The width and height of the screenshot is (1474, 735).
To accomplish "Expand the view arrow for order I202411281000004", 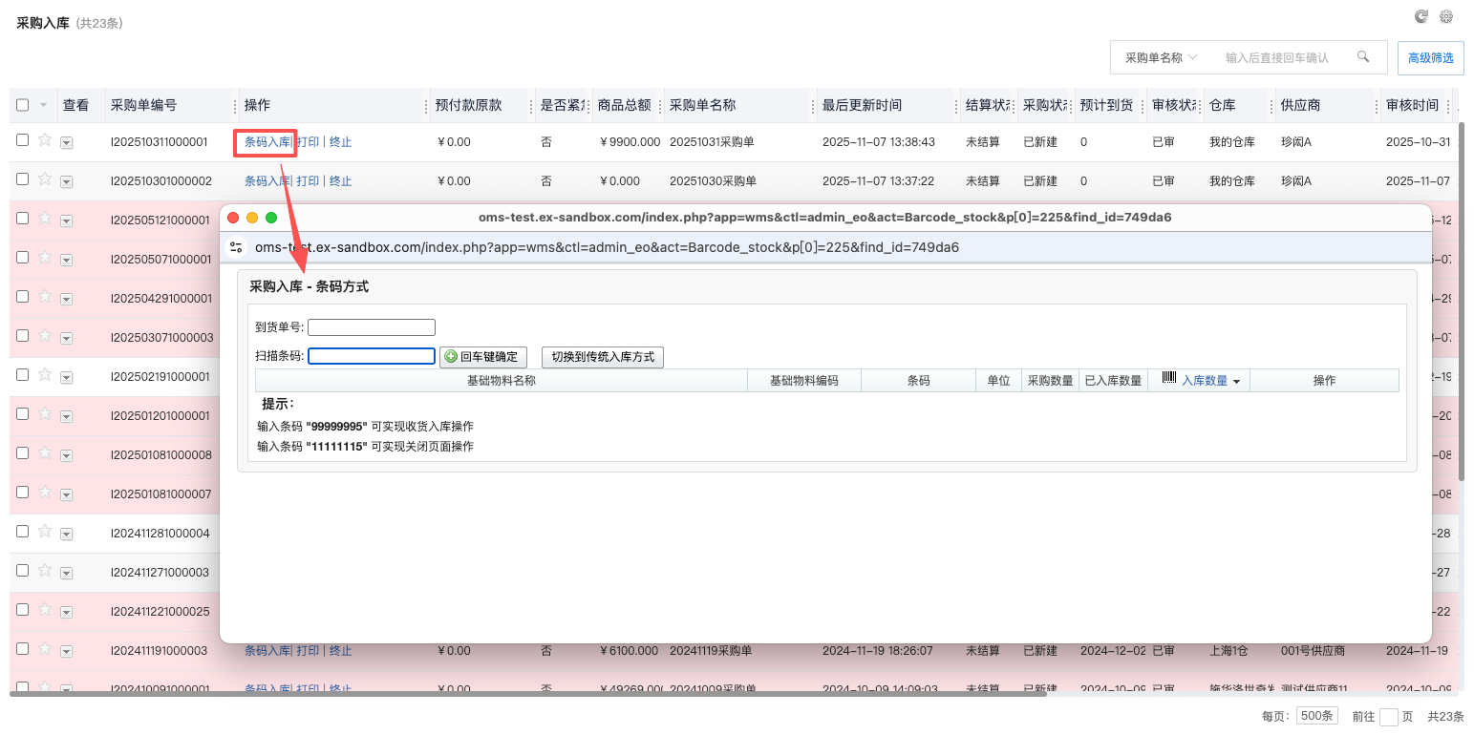I will (x=66, y=535).
